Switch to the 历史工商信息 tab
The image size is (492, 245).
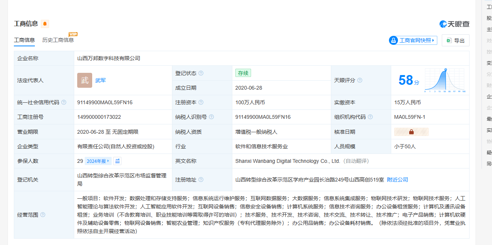58,40
